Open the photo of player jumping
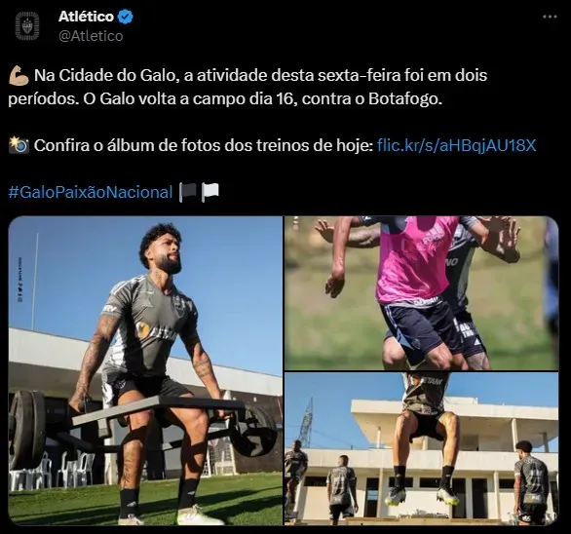Screen dimensions: 571x534 pos(421,449)
